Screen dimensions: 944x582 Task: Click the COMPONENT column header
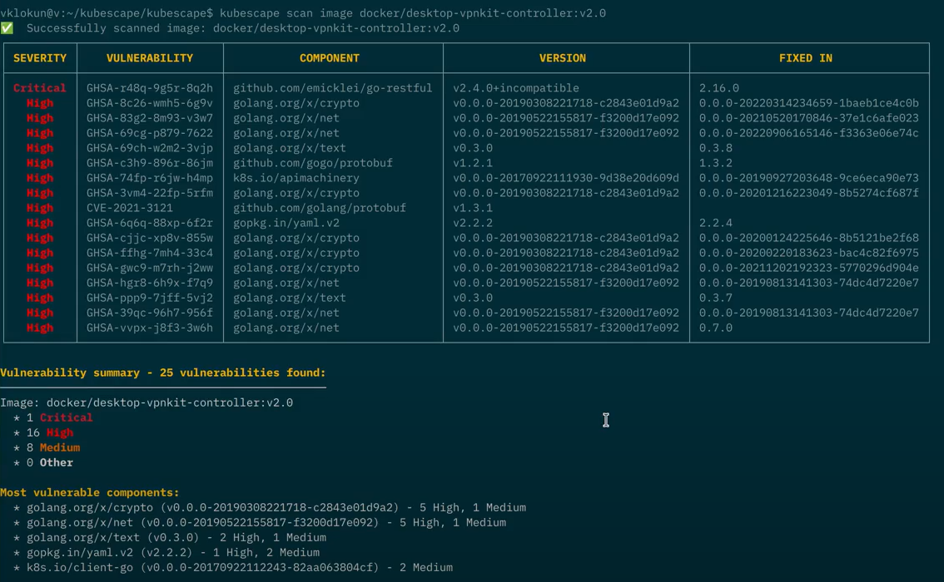tap(330, 57)
